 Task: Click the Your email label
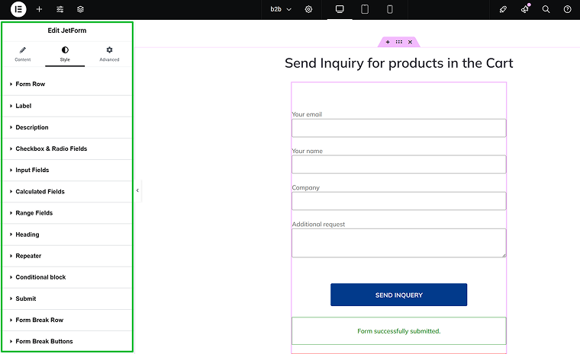click(x=307, y=114)
